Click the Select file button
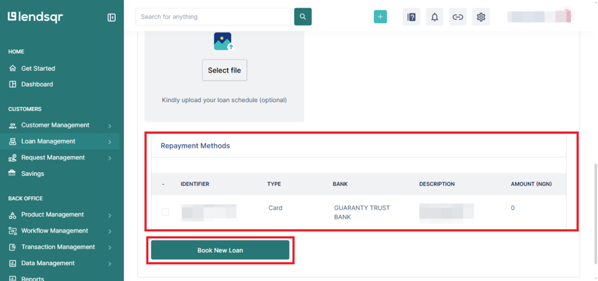 click(224, 70)
